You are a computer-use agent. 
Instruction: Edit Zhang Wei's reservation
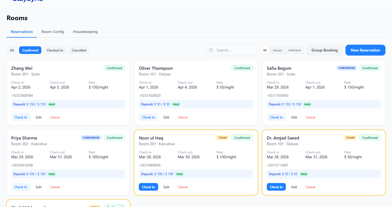pos(39,117)
